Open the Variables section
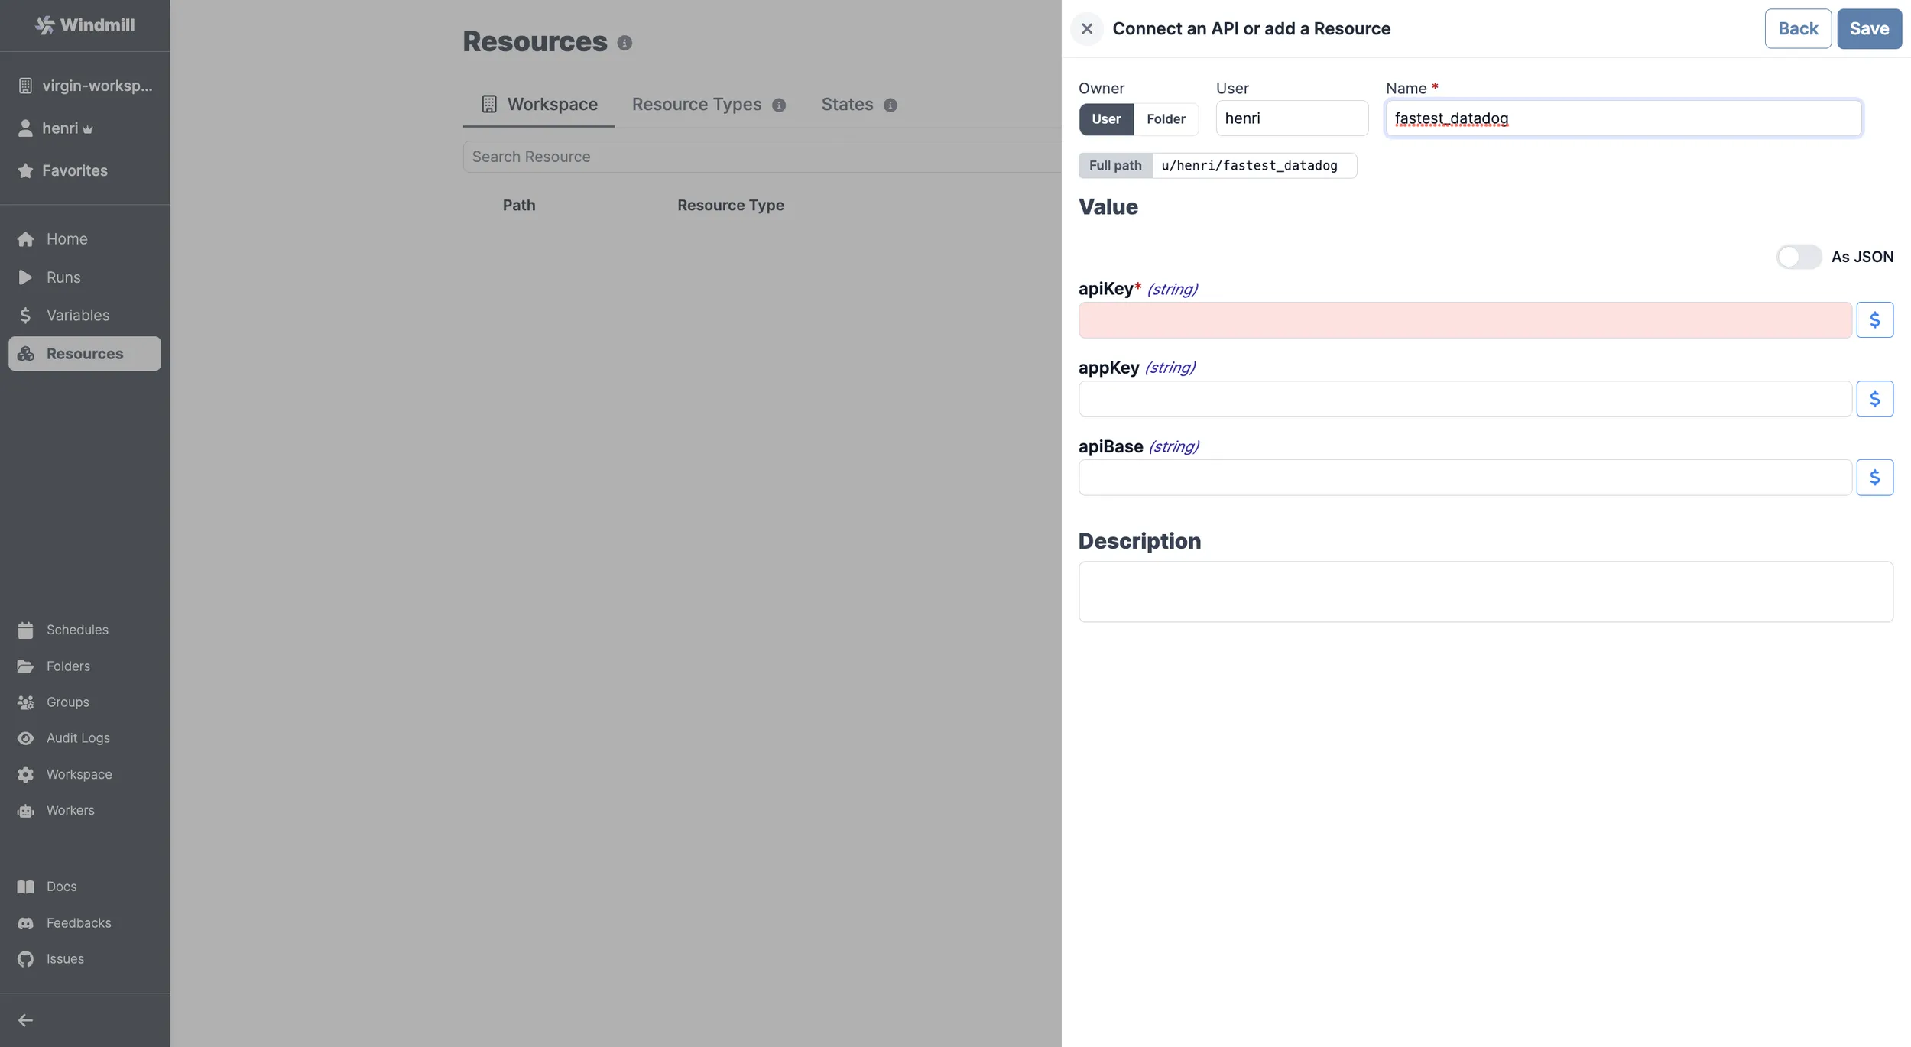The width and height of the screenshot is (1911, 1047). click(78, 315)
